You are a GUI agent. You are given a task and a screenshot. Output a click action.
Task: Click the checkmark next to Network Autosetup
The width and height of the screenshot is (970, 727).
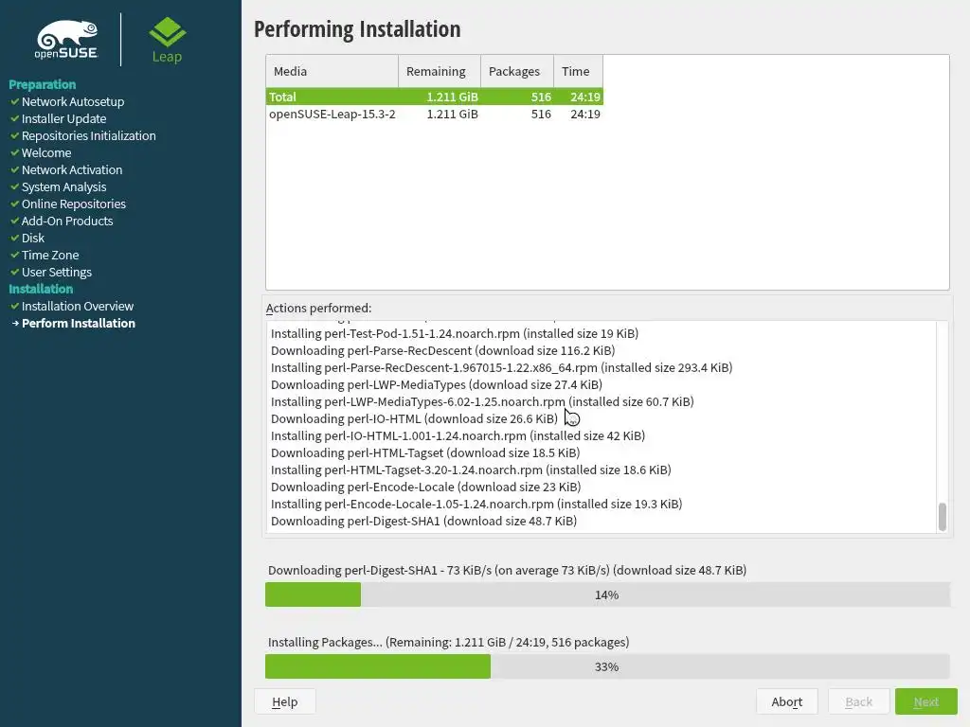point(14,101)
